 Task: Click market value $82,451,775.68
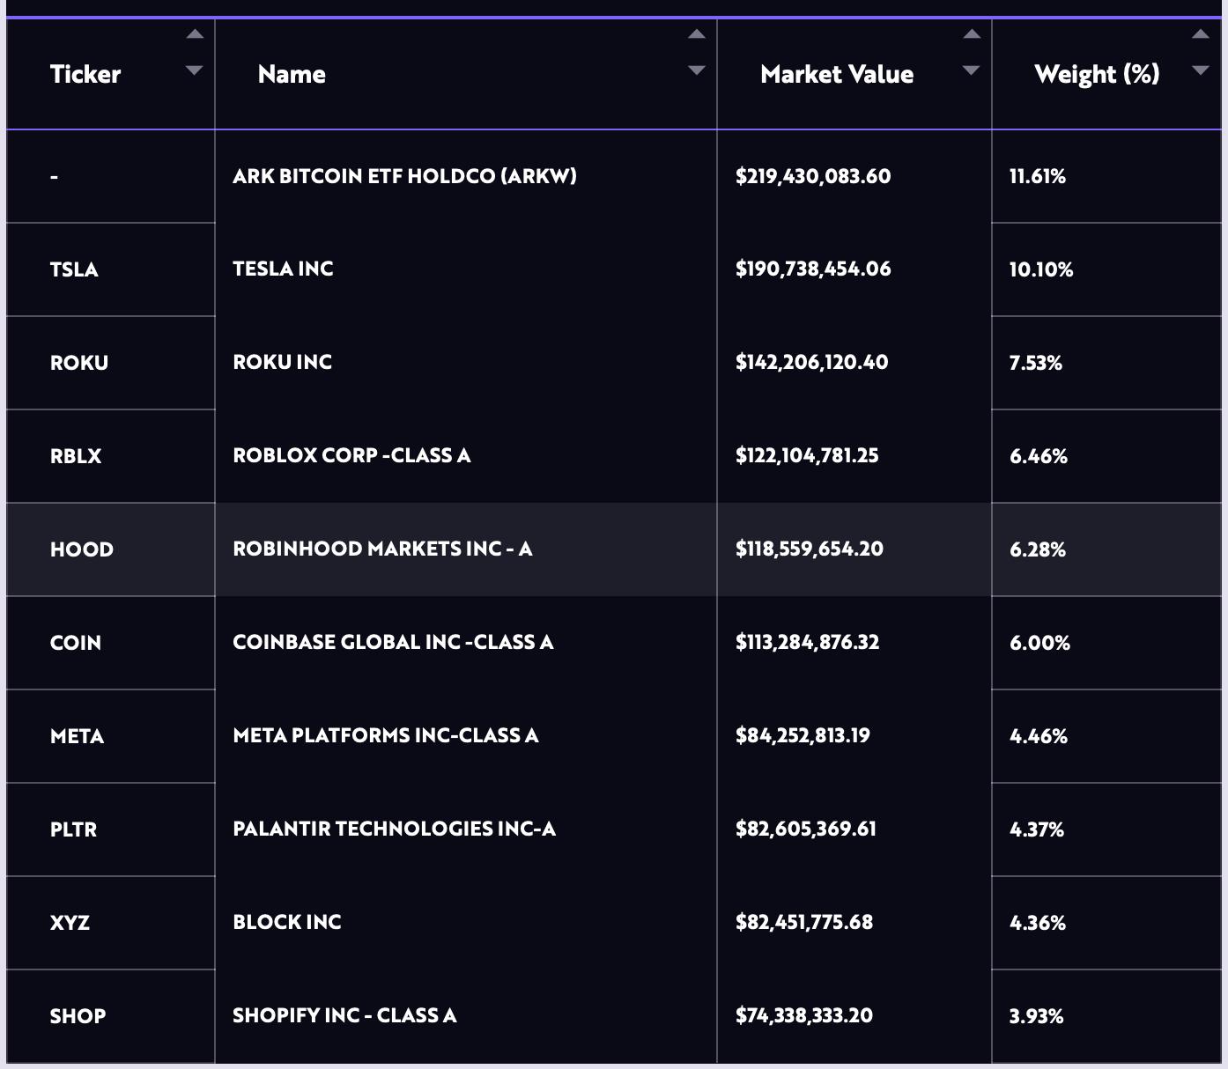(804, 922)
